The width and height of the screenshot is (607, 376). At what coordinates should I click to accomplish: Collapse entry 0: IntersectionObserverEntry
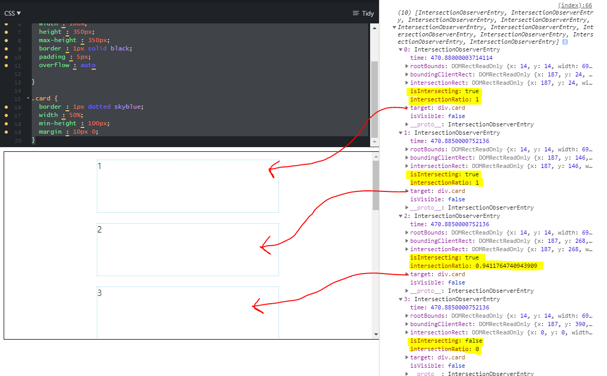click(401, 49)
